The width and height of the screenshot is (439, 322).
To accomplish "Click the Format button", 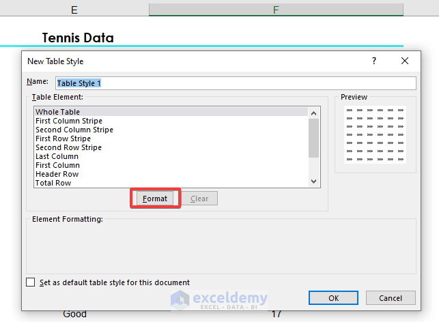I will (x=155, y=199).
